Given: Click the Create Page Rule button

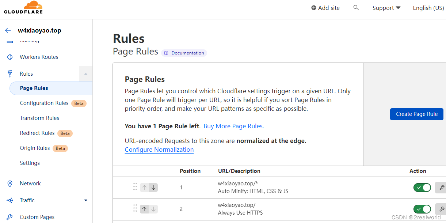Looking at the screenshot, I should click(x=416, y=114).
